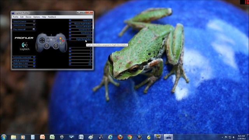Click the red B button on gamepad
Screen dimensions: 249x140
coord(63,40)
